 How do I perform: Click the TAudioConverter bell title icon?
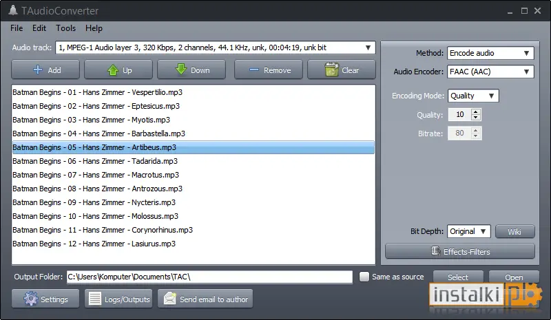[13, 10]
